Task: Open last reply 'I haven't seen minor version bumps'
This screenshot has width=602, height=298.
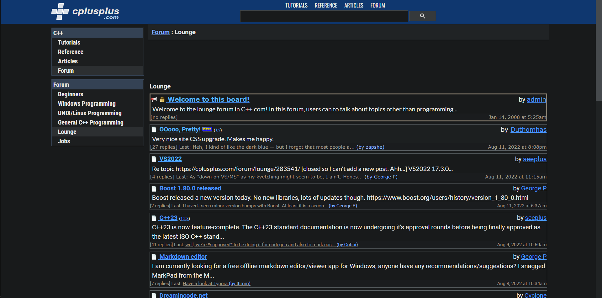Action: click(x=270, y=206)
